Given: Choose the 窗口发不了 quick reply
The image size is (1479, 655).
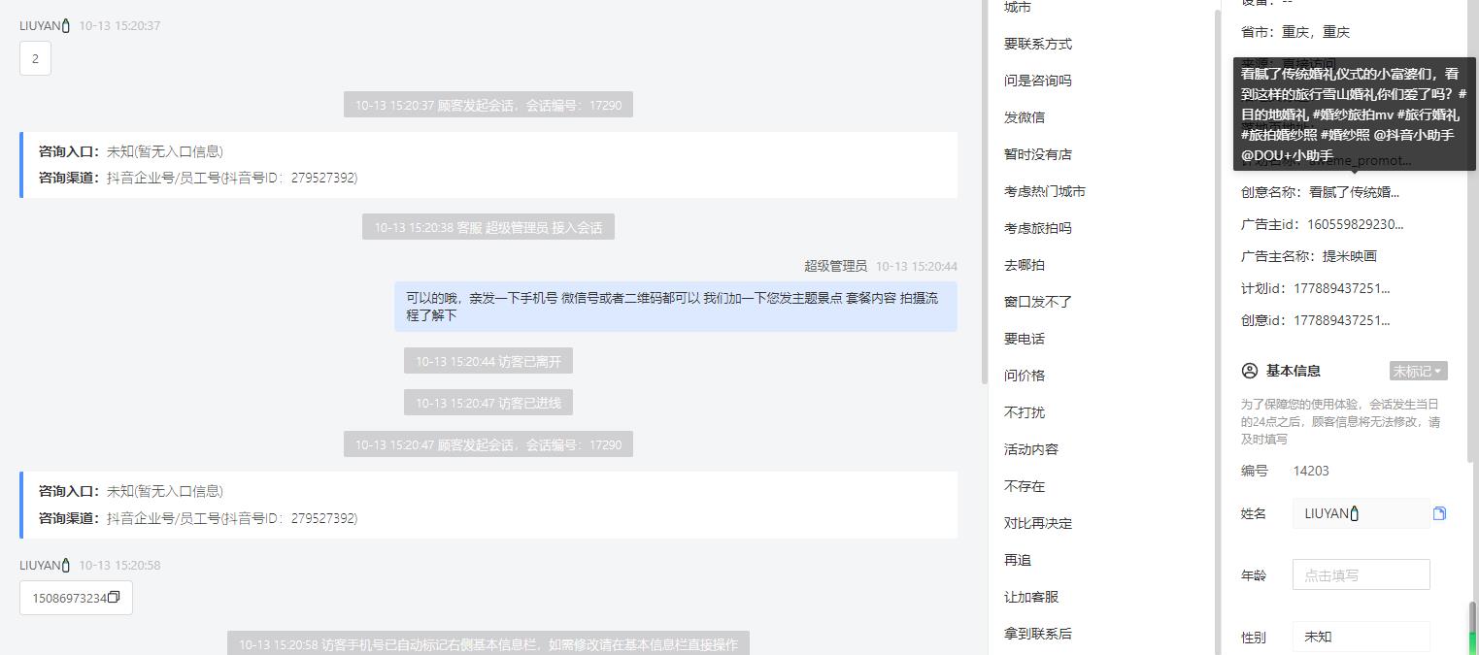Looking at the screenshot, I should coord(1038,302).
